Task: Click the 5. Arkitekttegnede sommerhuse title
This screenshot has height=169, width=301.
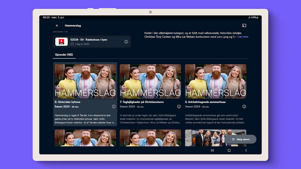Action: tap(205, 102)
